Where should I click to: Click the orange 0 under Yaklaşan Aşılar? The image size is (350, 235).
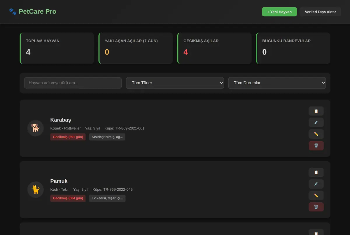pyautogui.click(x=107, y=52)
